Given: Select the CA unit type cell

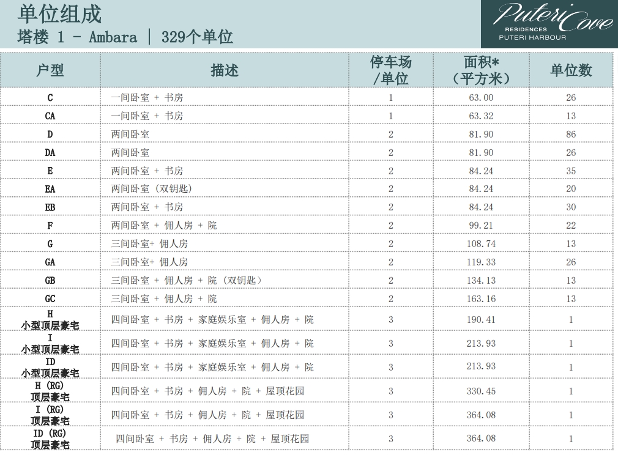Looking at the screenshot, I should [50, 116].
